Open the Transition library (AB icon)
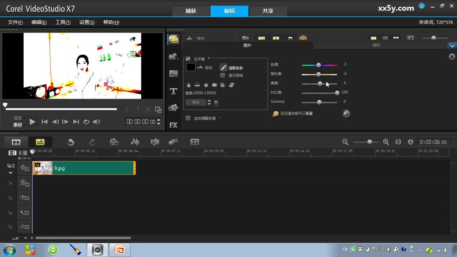This screenshot has width=457, height=257. [173, 73]
